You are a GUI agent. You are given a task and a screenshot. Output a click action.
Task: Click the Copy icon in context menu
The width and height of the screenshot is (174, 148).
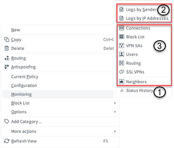click(7, 39)
